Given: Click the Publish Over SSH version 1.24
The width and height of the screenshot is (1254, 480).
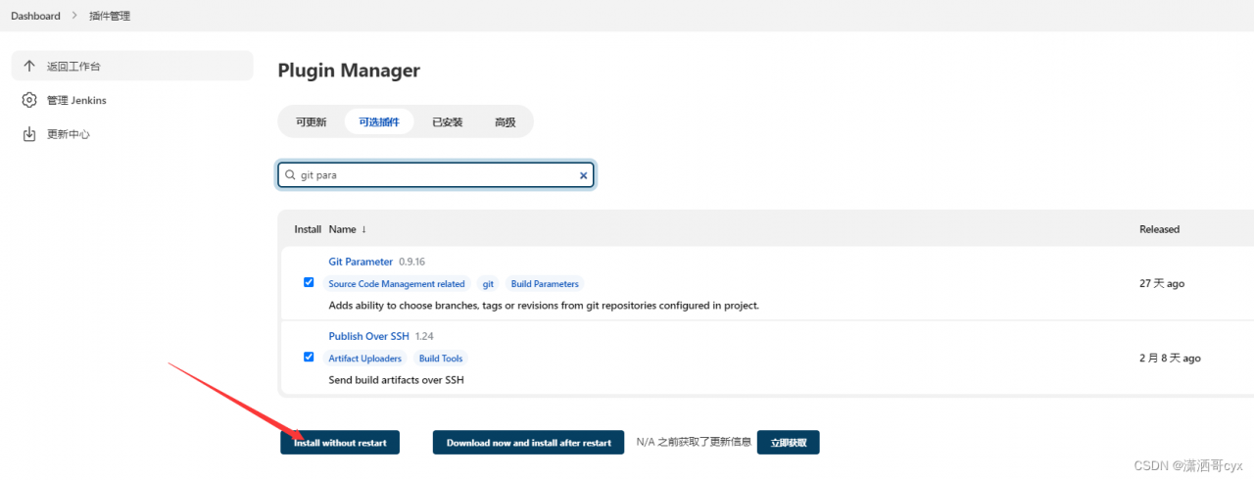Looking at the screenshot, I should tap(424, 336).
